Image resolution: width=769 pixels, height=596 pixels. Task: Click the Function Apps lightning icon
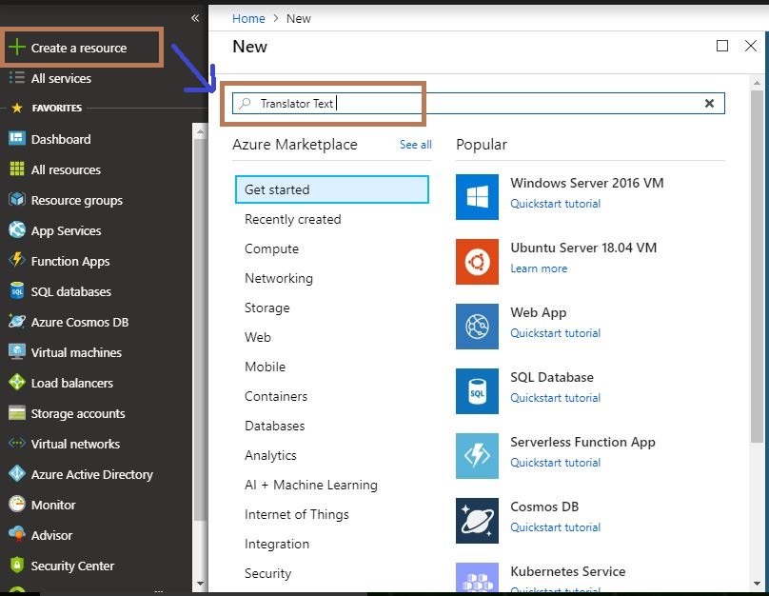point(17,261)
